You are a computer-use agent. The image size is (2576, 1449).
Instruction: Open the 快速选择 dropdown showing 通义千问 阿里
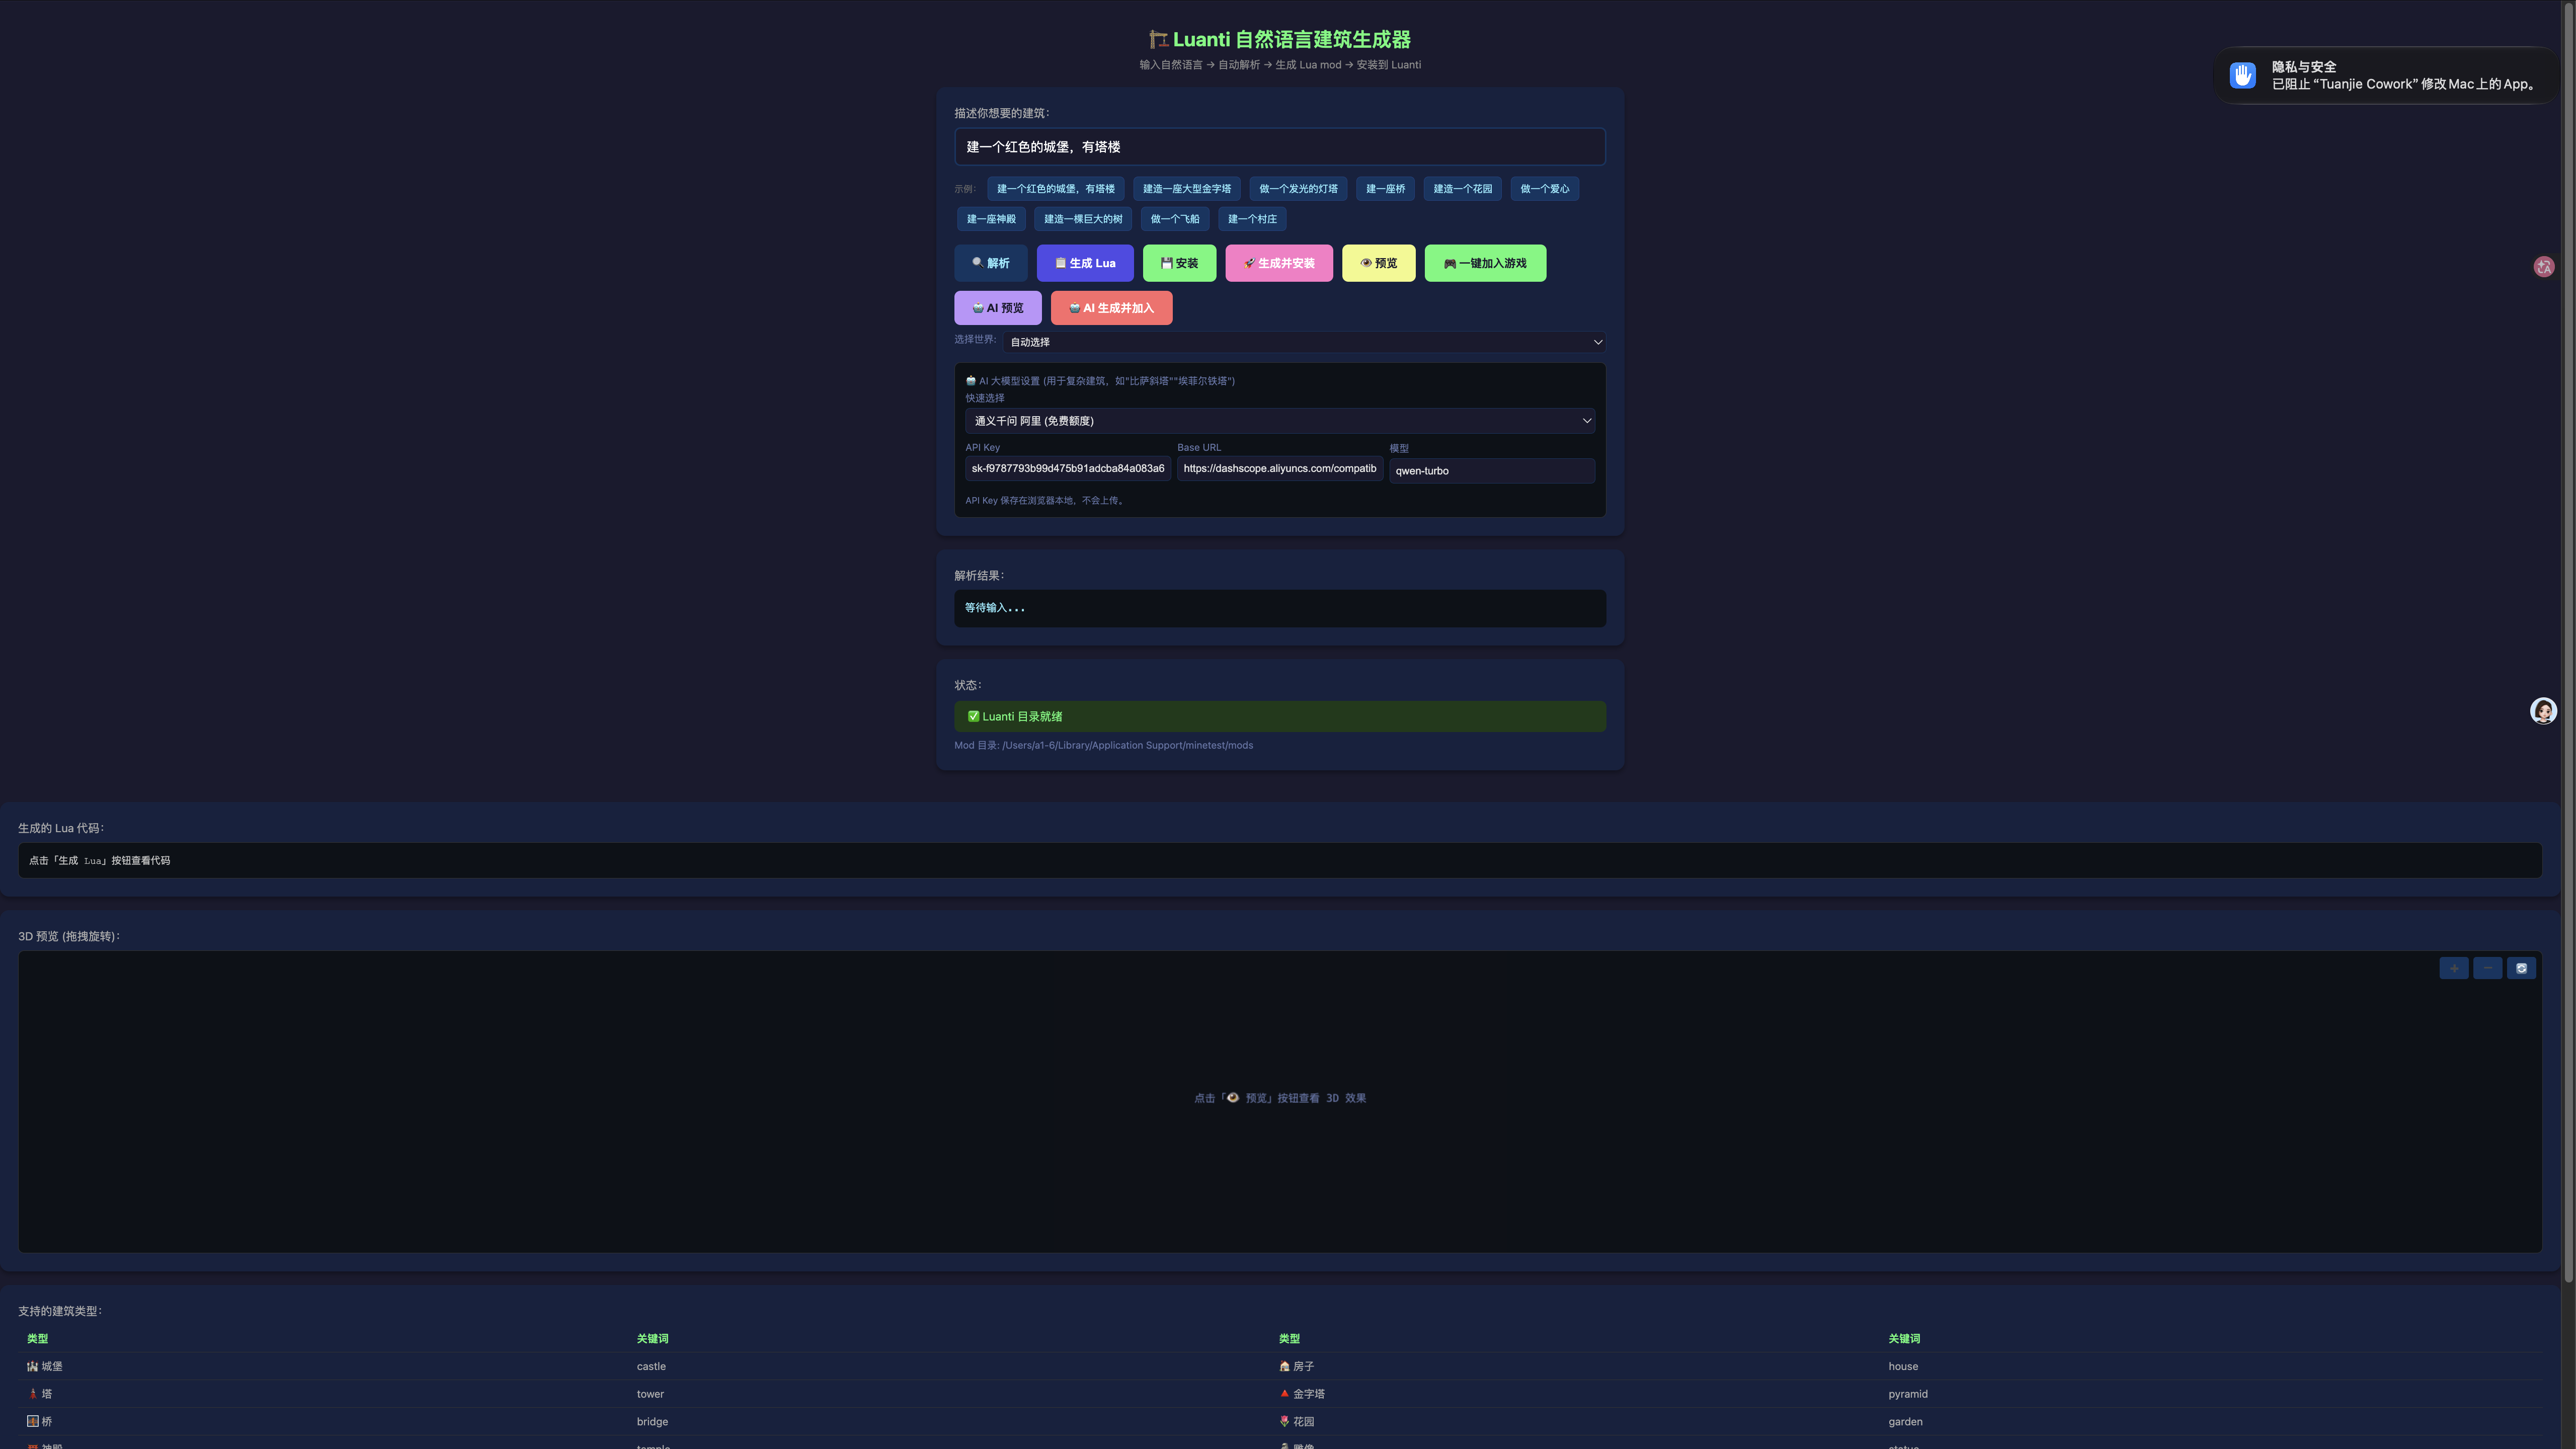pos(1280,421)
